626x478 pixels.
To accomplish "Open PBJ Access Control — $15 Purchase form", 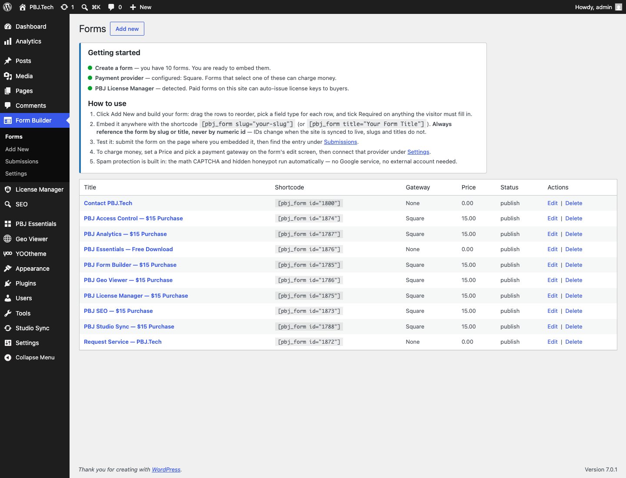I will pyautogui.click(x=133, y=218).
